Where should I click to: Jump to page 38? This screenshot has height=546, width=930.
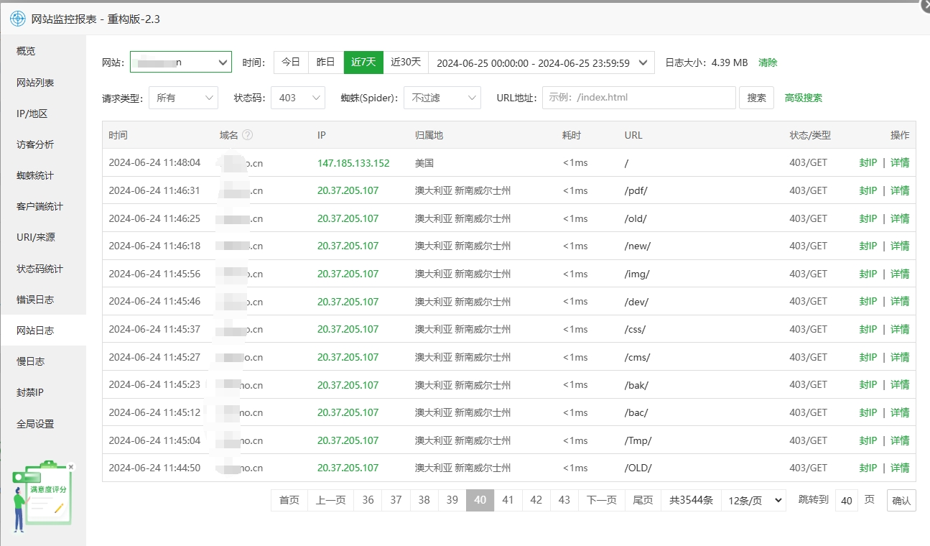pyautogui.click(x=424, y=500)
